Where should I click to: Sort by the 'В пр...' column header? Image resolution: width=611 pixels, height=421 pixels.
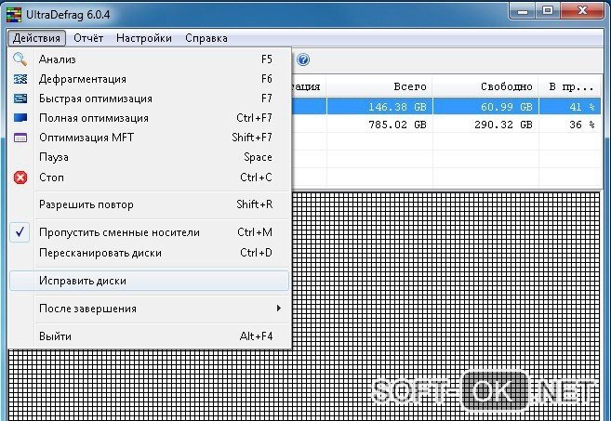click(x=570, y=86)
